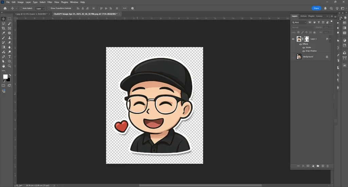Select the Horizontal Type tool
Screen dimensions: 348x187
click(10, 57)
